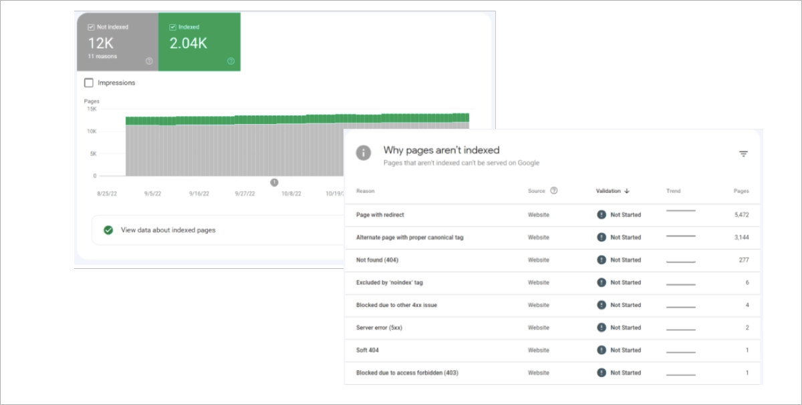Click trend sparkline for Server error (5xx)
This screenshot has height=405, width=802.
pos(680,328)
